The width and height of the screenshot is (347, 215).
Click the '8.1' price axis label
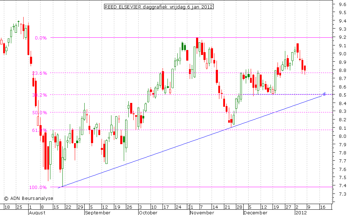click(342, 128)
